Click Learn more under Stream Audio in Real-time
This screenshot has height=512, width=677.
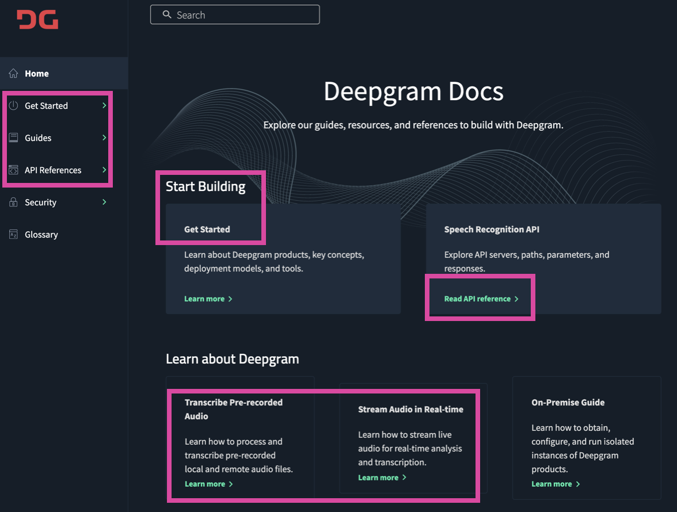pos(382,477)
